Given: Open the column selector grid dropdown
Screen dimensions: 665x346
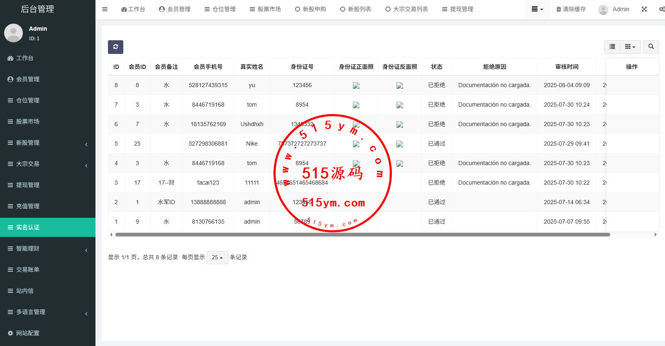Looking at the screenshot, I should point(630,47).
